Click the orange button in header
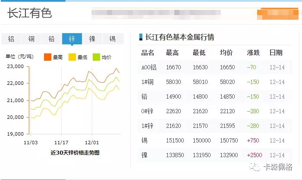302x180 pixels. tap(277, 14)
